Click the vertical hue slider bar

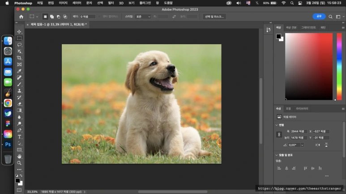point(340,66)
